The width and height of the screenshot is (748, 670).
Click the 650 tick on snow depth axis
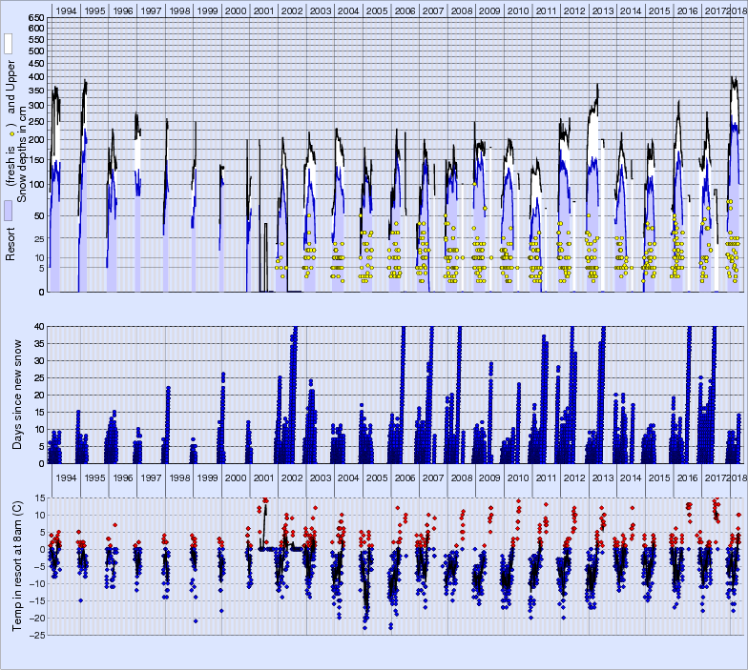tap(35, 19)
